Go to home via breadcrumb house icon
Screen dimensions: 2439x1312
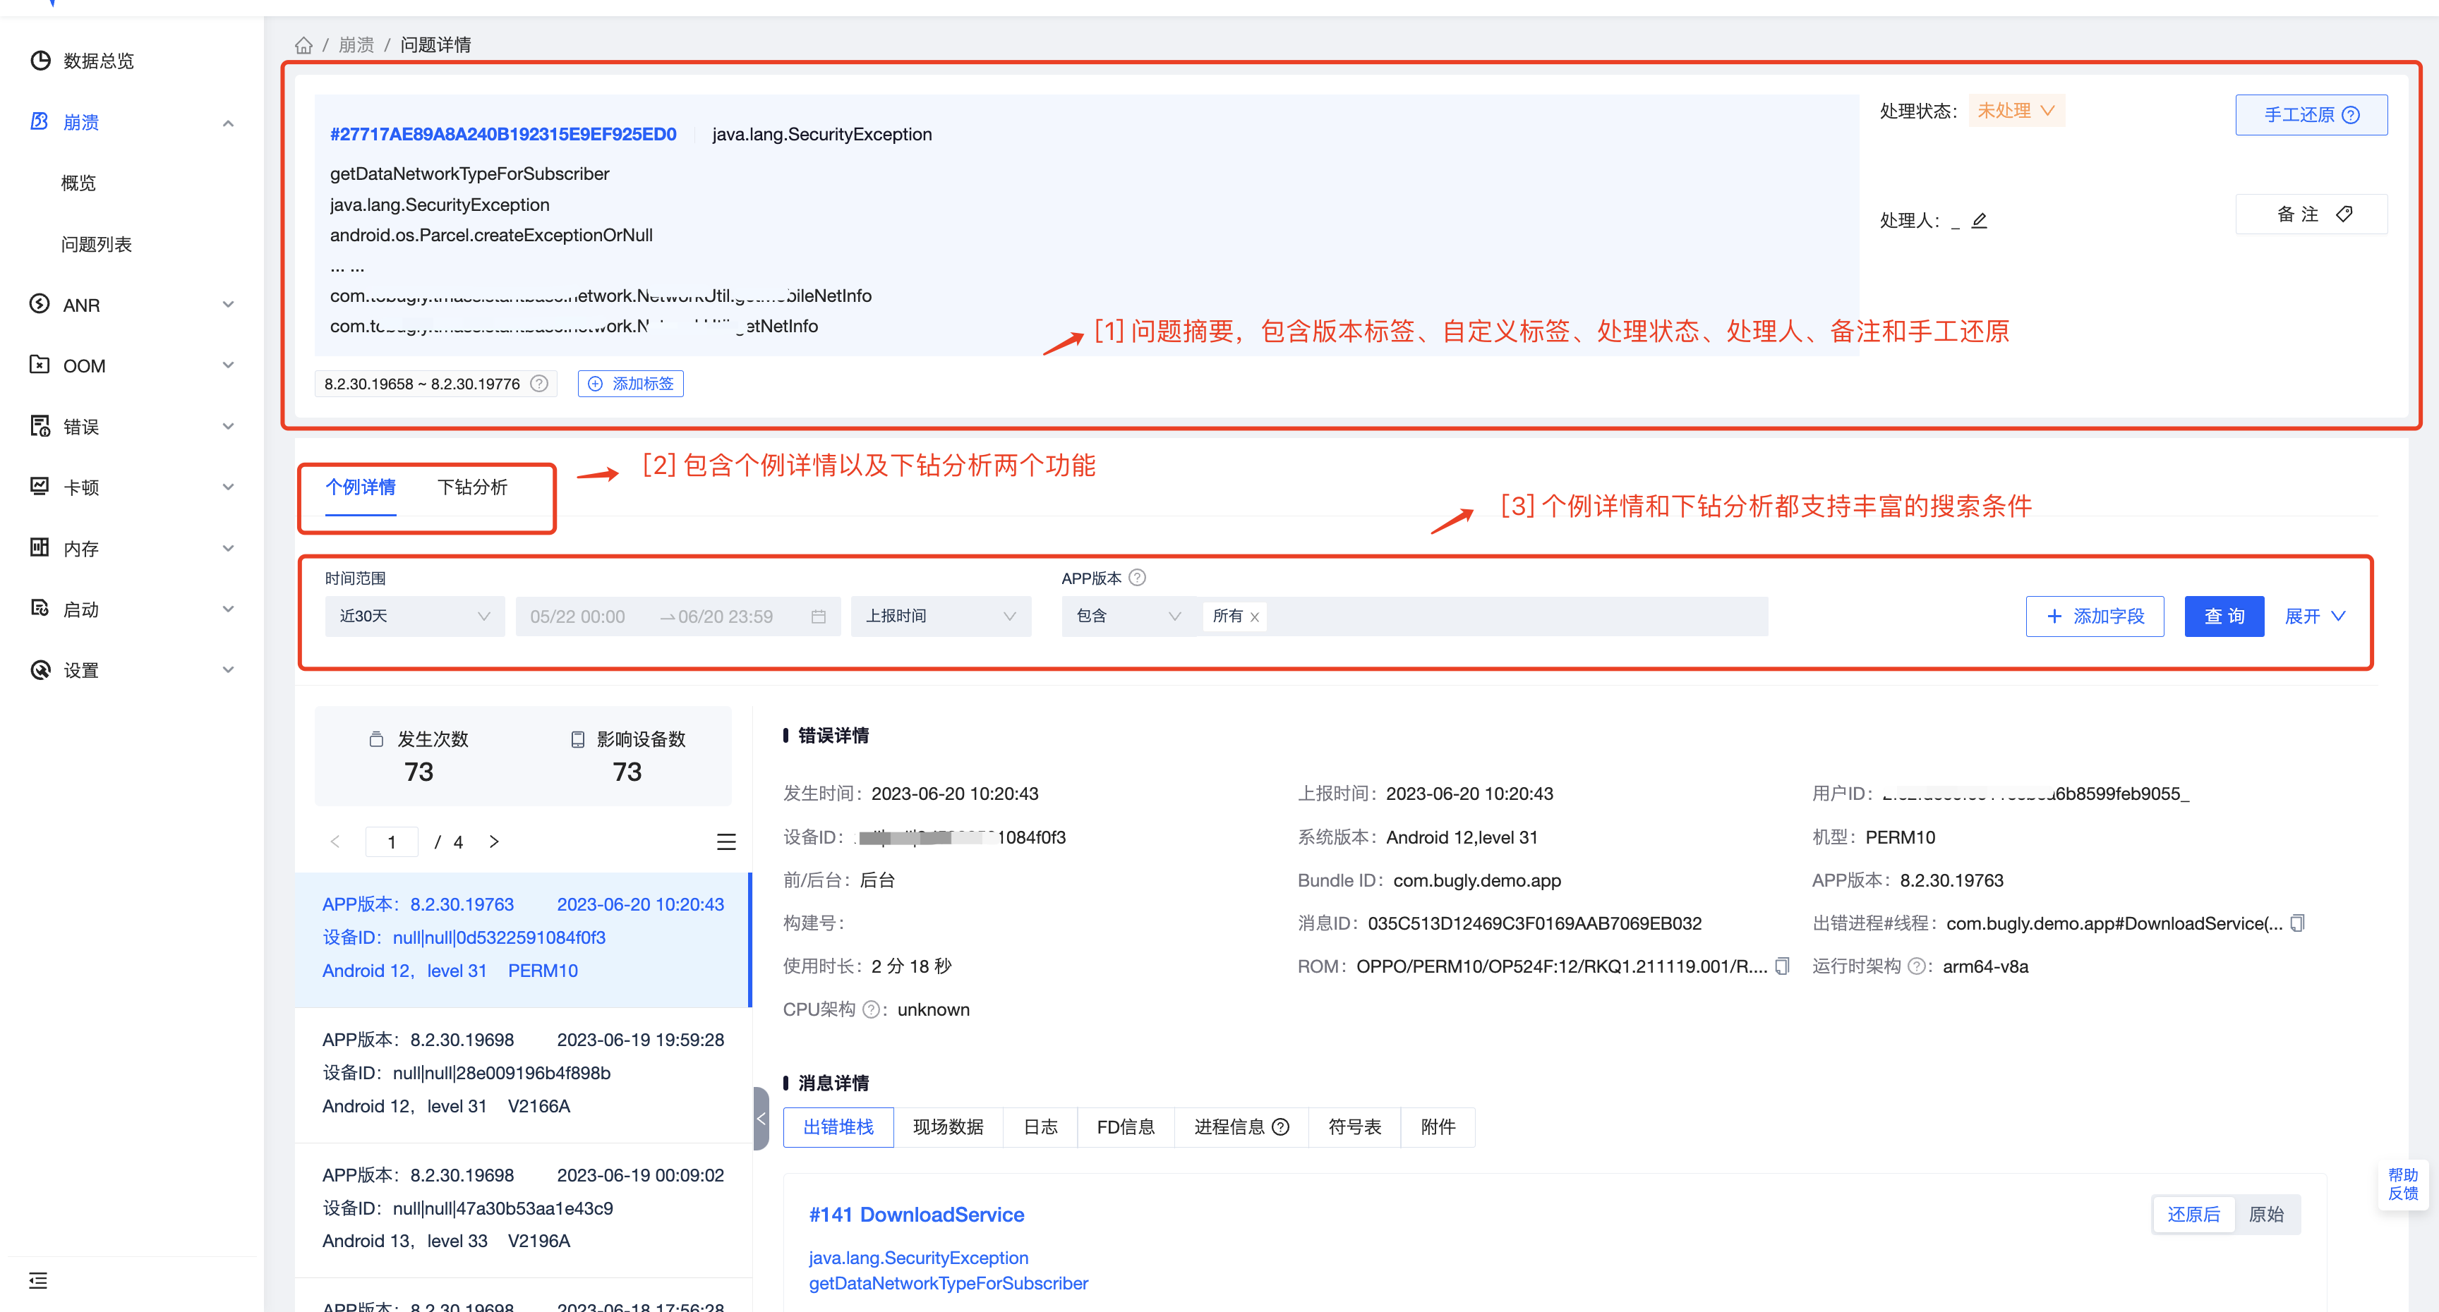(x=303, y=44)
